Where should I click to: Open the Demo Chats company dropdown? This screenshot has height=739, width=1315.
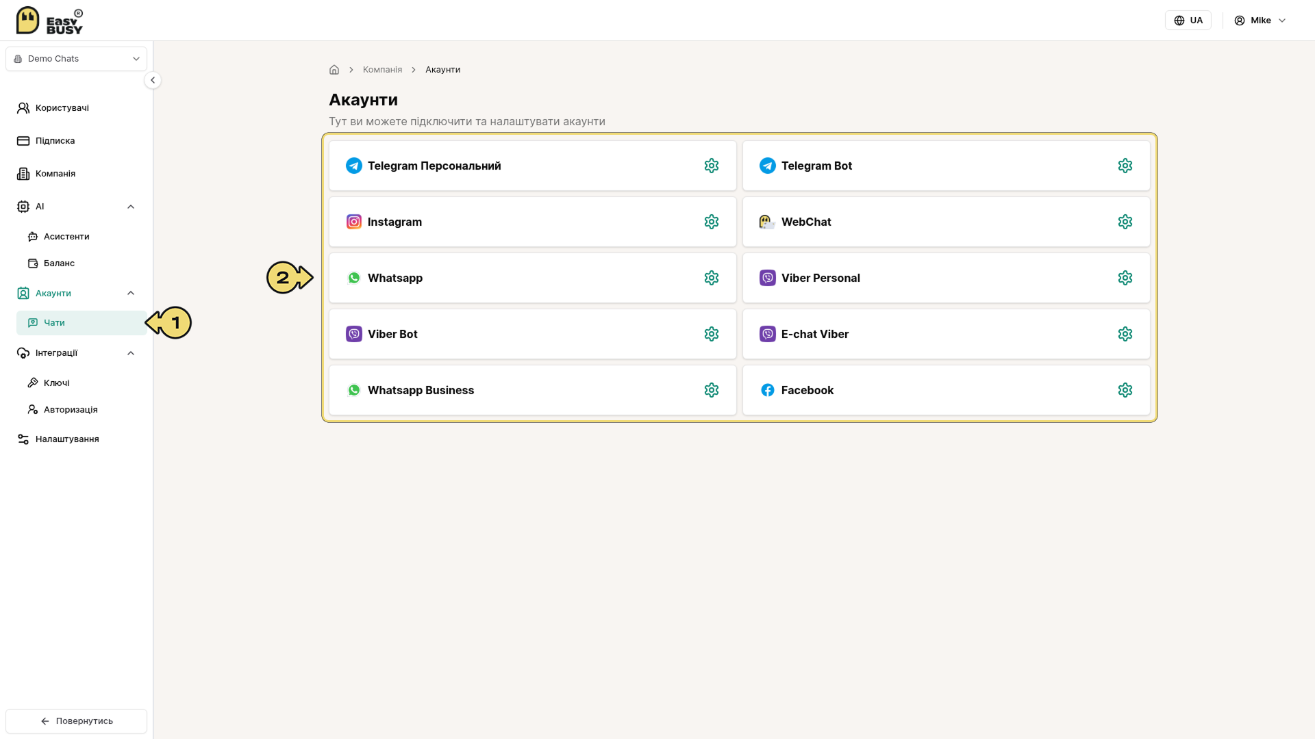coord(77,59)
